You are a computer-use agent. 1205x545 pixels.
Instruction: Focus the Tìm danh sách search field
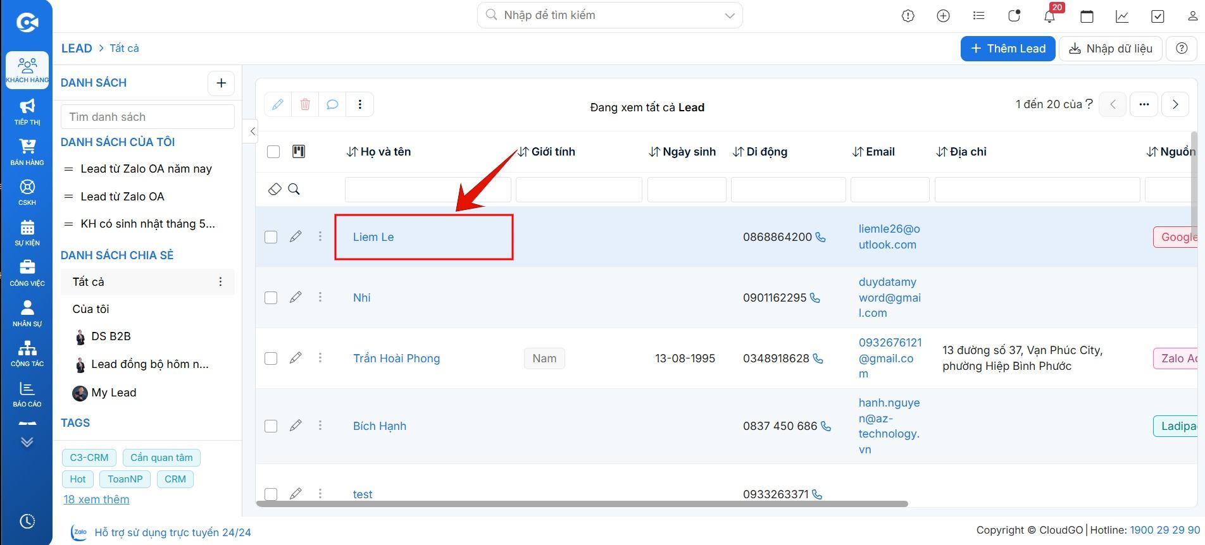tap(147, 117)
